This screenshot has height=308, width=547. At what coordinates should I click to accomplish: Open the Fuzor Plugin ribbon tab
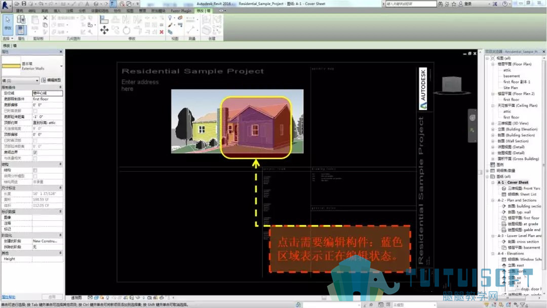(x=181, y=11)
